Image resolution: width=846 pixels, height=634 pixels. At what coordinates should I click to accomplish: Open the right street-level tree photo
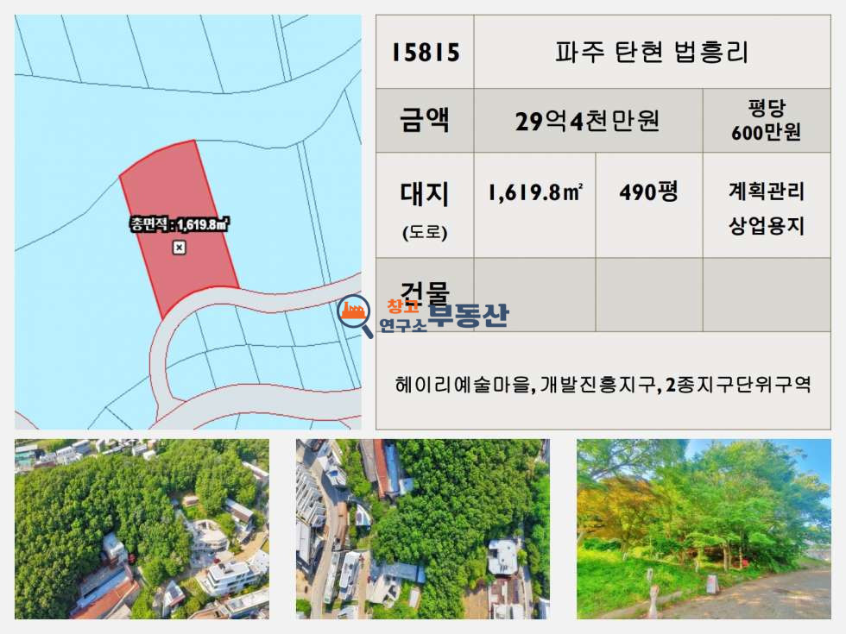coord(704,529)
